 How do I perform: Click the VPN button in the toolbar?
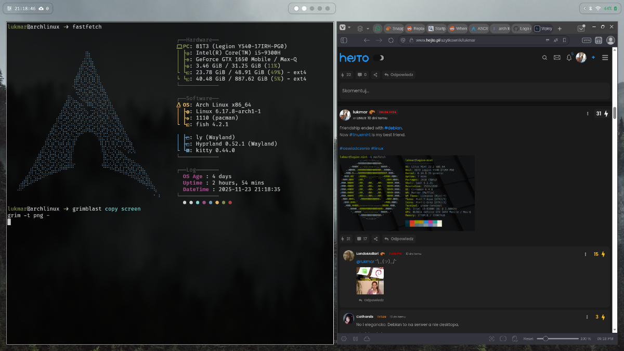pos(587,40)
